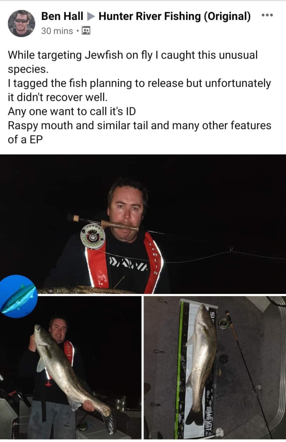Click the Daiwa logo on the black shirt

click(x=128, y=264)
